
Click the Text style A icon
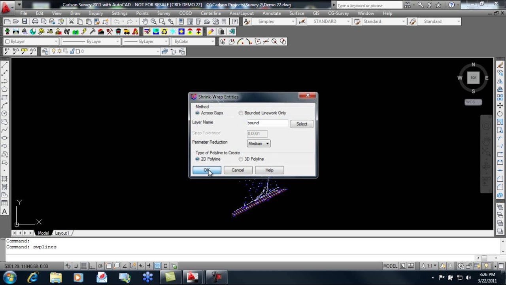(247, 21)
